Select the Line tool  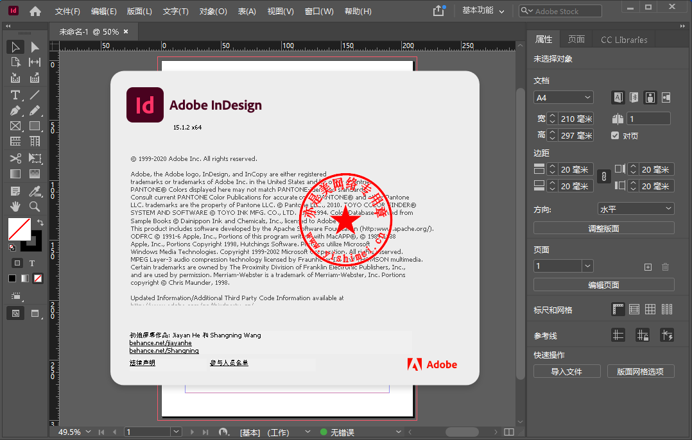tap(35, 95)
